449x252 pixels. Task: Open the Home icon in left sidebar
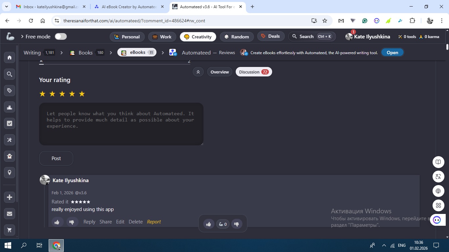(10, 57)
